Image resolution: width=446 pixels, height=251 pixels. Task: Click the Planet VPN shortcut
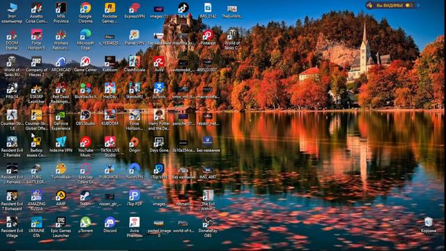pos(134,38)
